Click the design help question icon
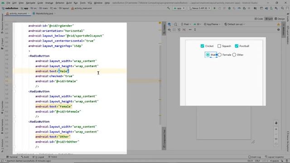 pos(278,29)
